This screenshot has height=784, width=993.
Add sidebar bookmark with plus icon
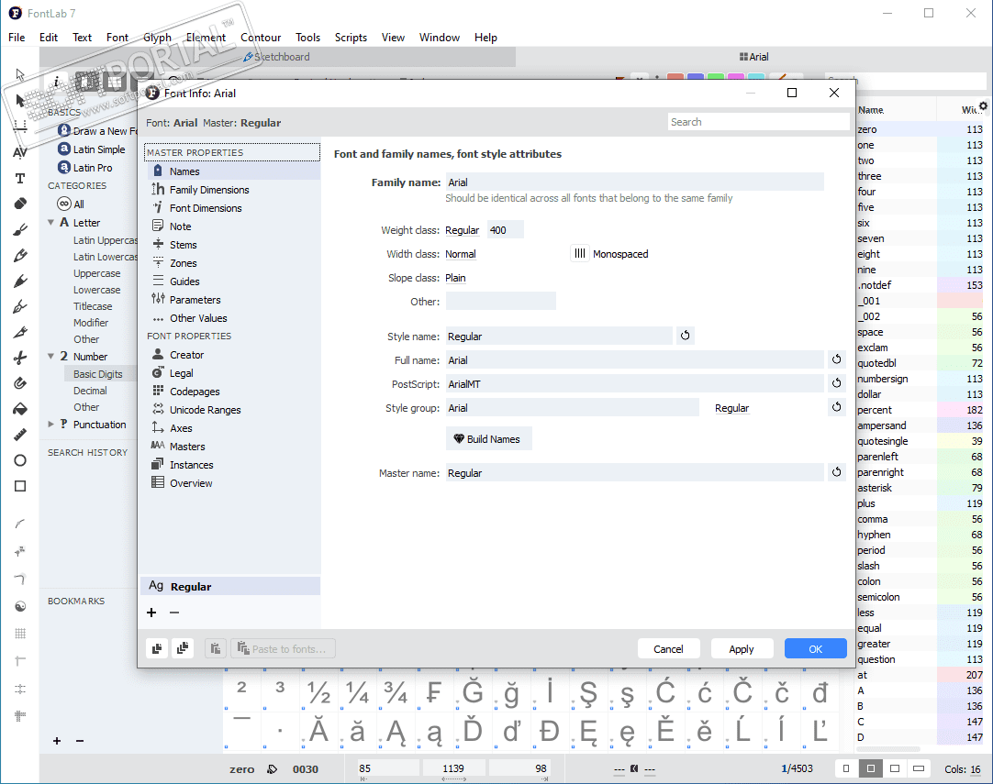point(57,741)
